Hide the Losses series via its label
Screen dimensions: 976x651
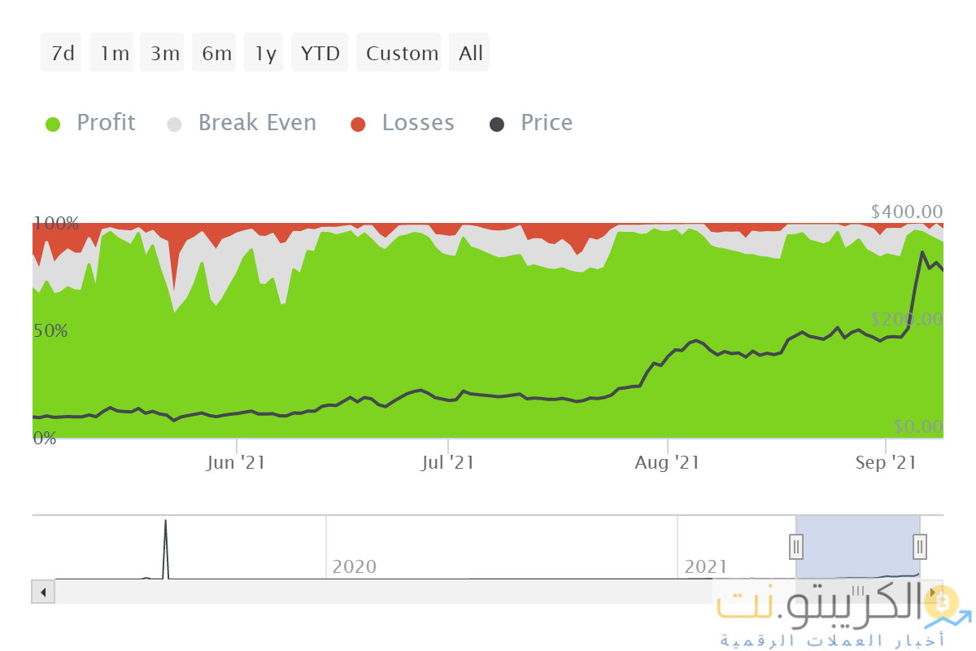(418, 123)
